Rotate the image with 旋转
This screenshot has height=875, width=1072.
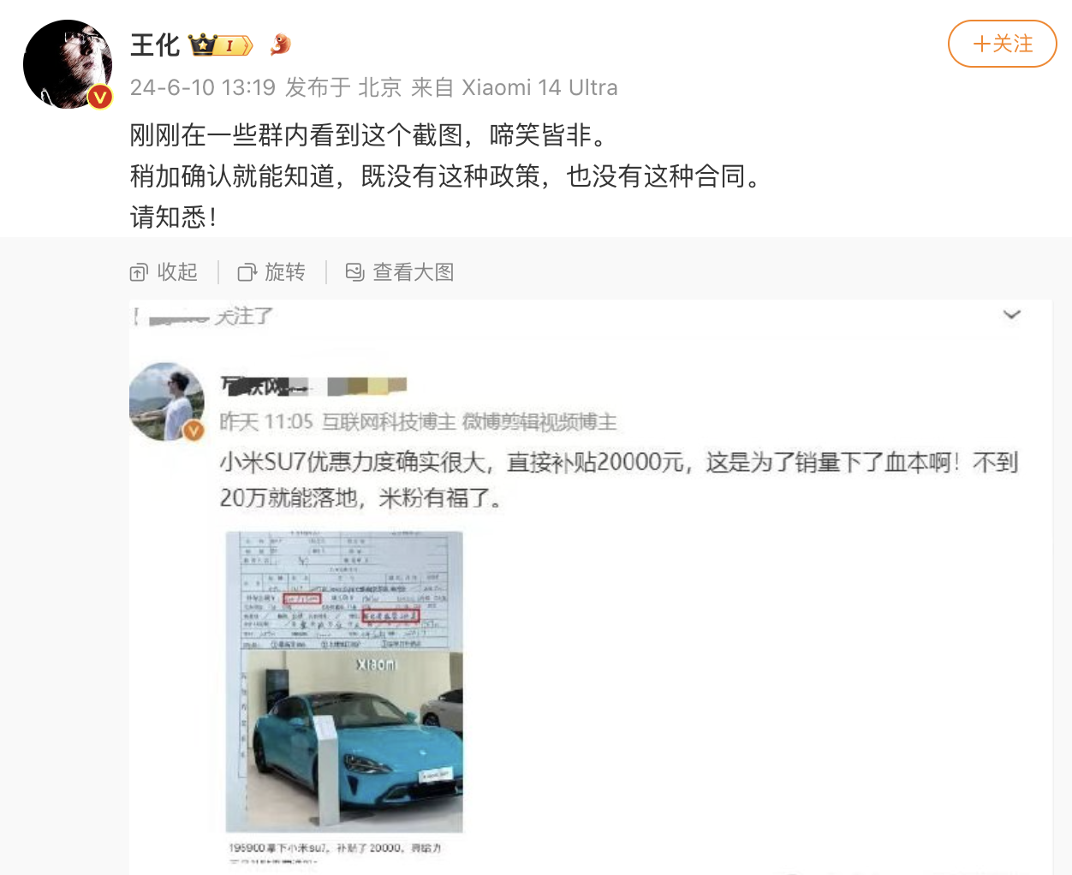[x=271, y=272]
